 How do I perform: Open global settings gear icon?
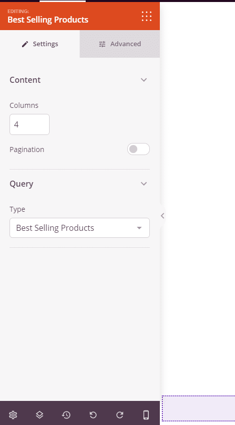click(13, 414)
